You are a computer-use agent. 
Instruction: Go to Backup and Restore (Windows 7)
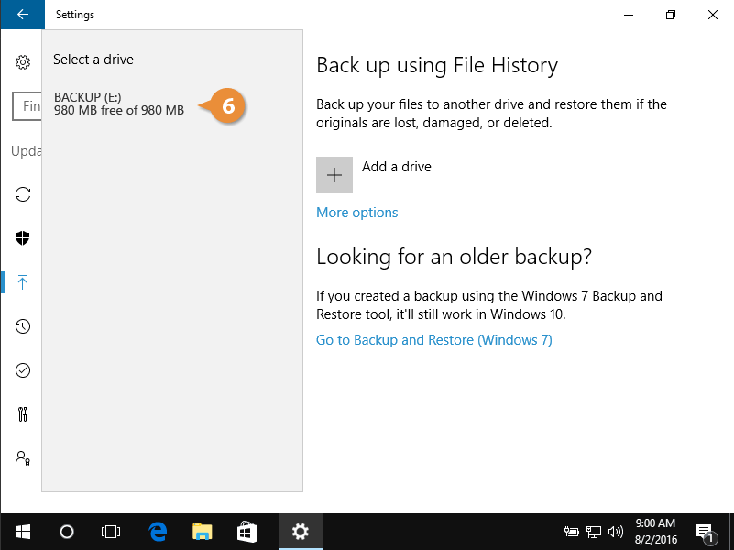[434, 340]
